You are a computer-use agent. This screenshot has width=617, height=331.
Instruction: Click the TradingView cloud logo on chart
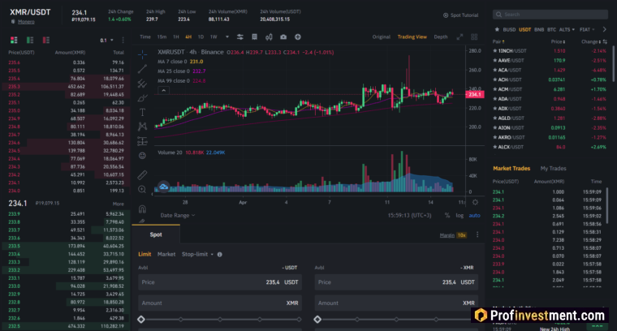(164, 187)
